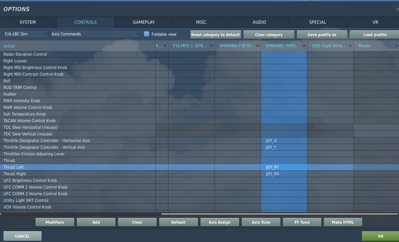Viewport: 399px width, 242px height.
Task: Click the JOY_RX binding cell
Action: [284, 174]
